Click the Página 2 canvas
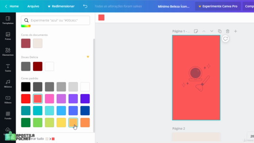 click(x=196, y=137)
